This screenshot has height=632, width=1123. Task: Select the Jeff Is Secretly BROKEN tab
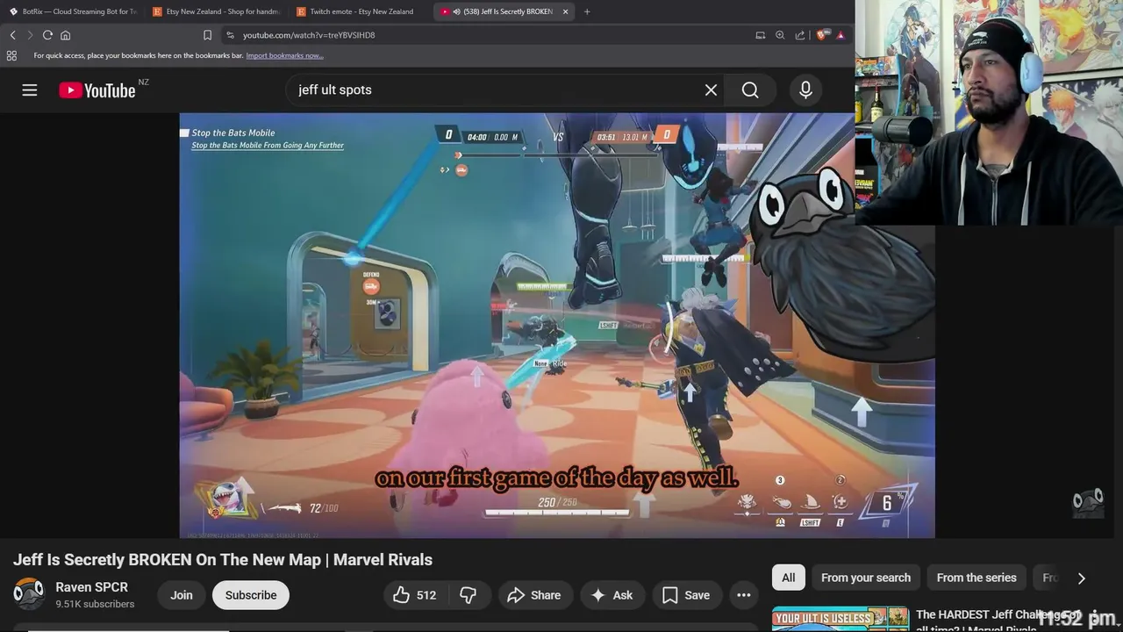504,11
